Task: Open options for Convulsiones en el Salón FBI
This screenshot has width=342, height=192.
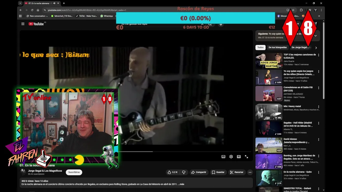Action: tap(318, 88)
